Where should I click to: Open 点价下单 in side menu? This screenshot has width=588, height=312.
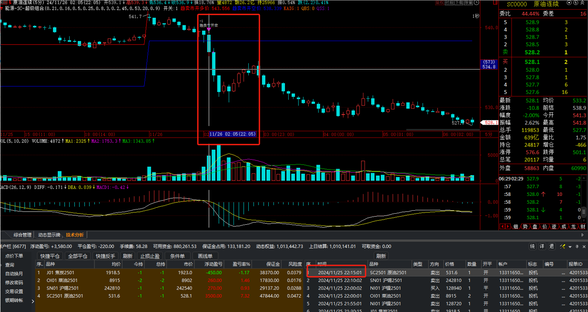tap(14, 256)
